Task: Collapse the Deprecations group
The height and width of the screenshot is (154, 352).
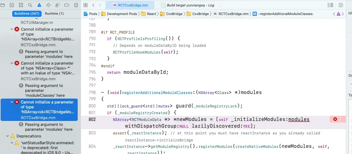Action: tap(8, 136)
